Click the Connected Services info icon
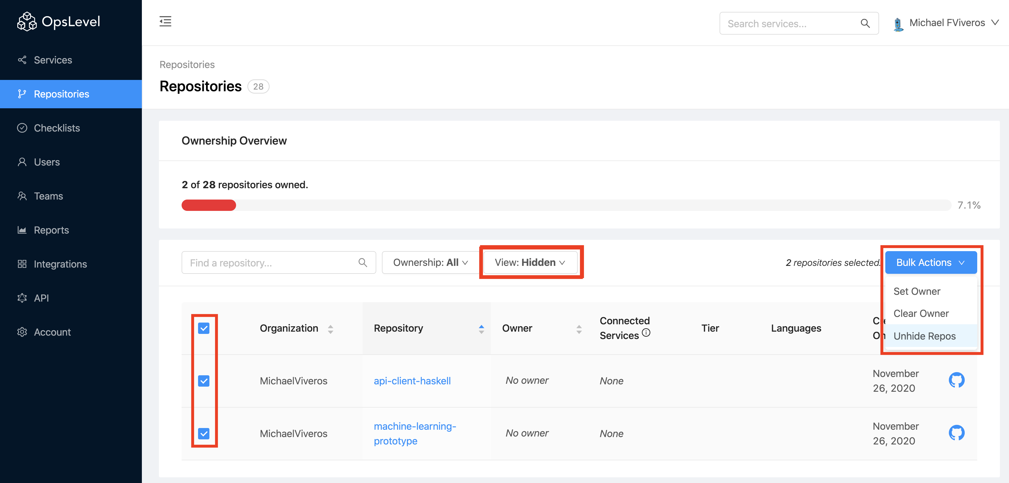Image resolution: width=1009 pixels, height=483 pixels. pos(646,333)
